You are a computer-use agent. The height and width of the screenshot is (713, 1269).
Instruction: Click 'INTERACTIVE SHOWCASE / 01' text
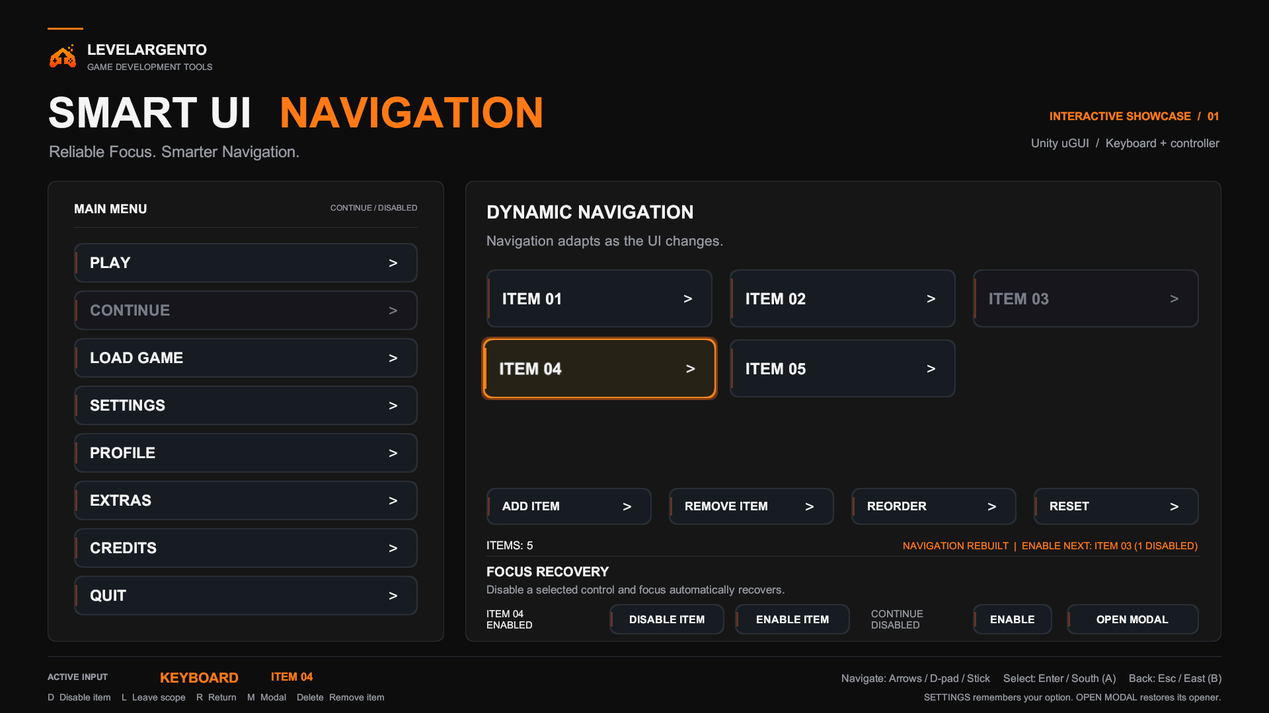pos(1134,116)
